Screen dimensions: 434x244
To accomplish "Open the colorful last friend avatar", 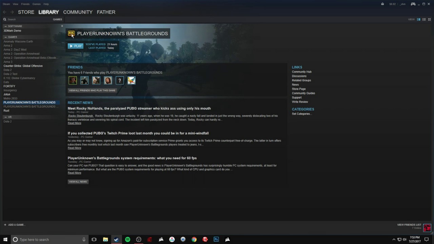I will 131,80.
